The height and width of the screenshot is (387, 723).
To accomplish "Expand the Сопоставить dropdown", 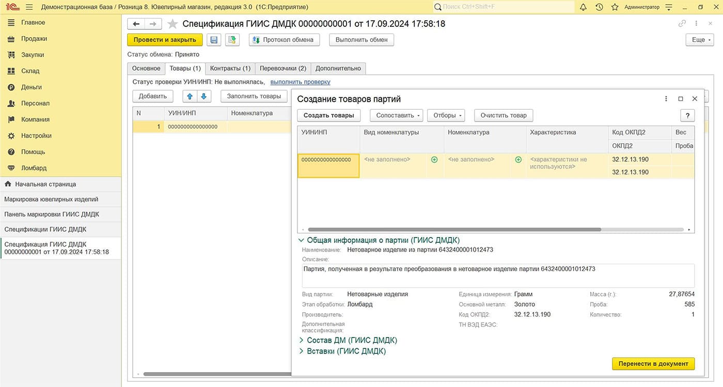I will coord(397,115).
